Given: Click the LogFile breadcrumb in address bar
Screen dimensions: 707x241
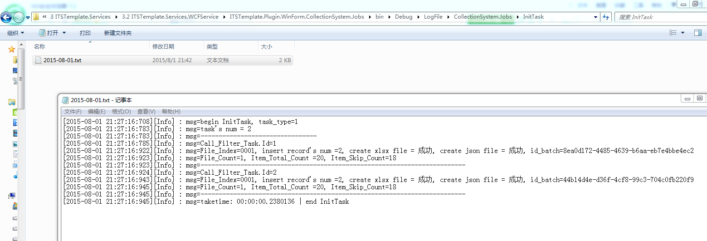Looking at the screenshot, I should pyautogui.click(x=435, y=17).
